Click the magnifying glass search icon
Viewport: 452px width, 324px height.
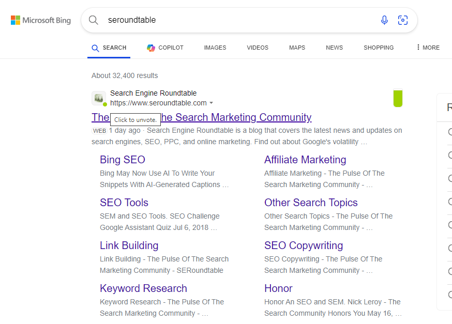[x=94, y=20]
